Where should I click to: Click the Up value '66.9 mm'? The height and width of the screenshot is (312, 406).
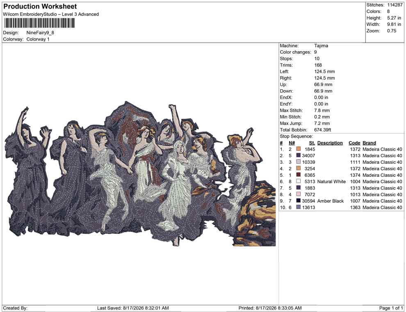click(323, 84)
